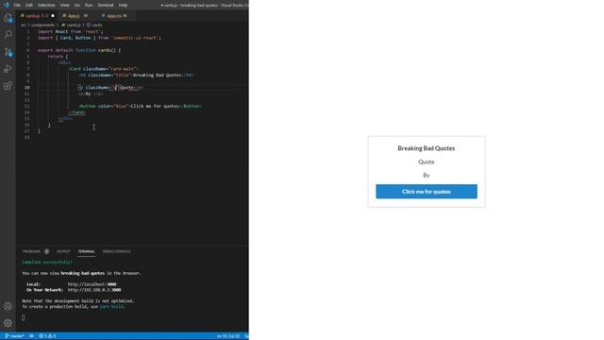Click the problems count badge in panel
This screenshot has width=604, height=340.
(x=46, y=251)
